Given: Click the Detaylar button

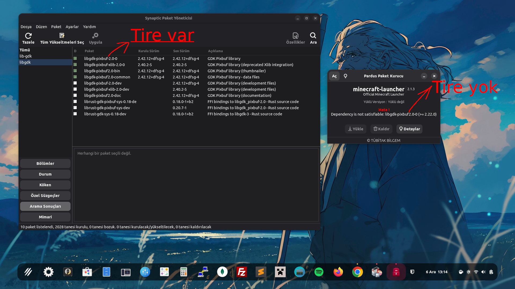Looking at the screenshot, I should (x=409, y=129).
